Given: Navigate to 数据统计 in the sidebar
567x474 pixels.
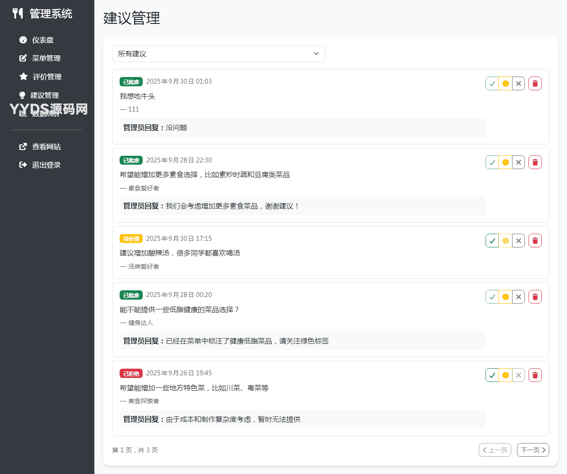Looking at the screenshot, I should tap(43, 113).
